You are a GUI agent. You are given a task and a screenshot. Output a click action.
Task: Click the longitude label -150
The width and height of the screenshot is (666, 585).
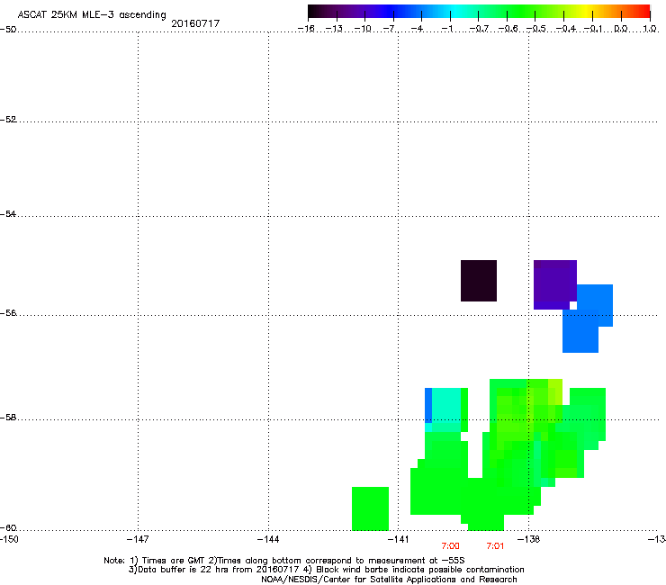tap(9, 539)
